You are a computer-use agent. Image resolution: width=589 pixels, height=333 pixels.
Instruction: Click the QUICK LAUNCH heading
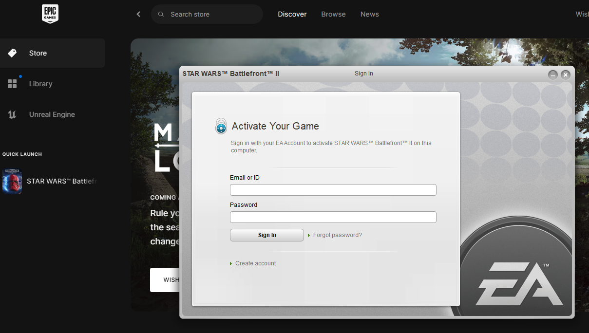pos(22,154)
